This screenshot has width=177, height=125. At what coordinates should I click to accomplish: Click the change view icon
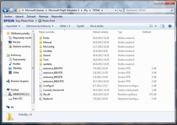pos(151,26)
